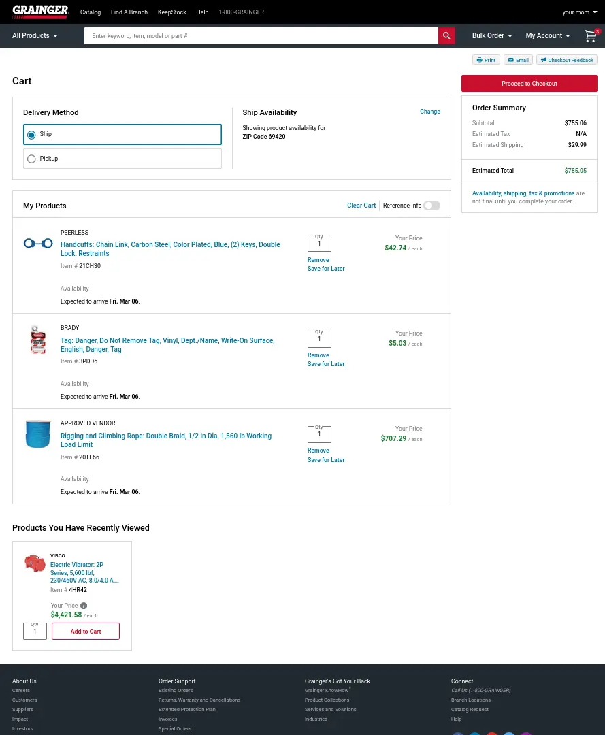Screen dimensions: 605x735
Task: Open the Email cart option
Action: pos(518,60)
